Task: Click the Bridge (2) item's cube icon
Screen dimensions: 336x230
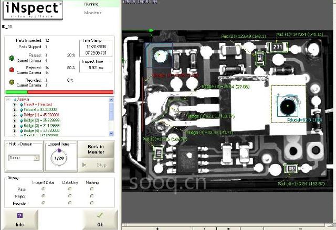Action: [x=20, y=121]
